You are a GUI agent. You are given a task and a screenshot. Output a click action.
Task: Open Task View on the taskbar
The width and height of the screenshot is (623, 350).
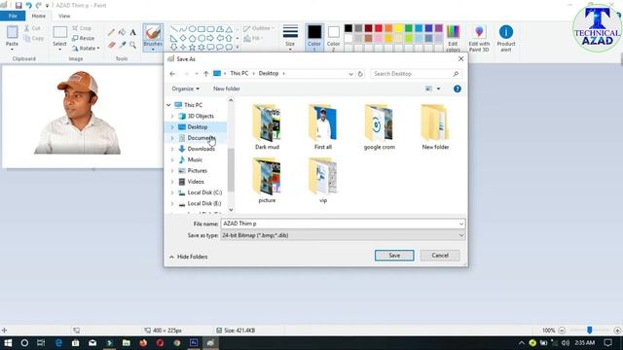pyautogui.click(x=41, y=342)
